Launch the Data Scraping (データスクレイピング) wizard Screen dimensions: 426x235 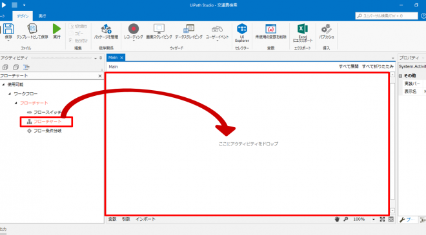point(188,29)
